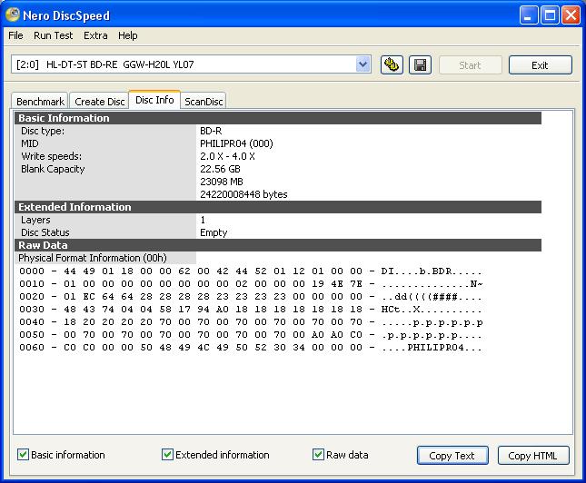Switch to the ScanDisc tab
This screenshot has width=586, height=483.
pyautogui.click(x=204, y=102)
